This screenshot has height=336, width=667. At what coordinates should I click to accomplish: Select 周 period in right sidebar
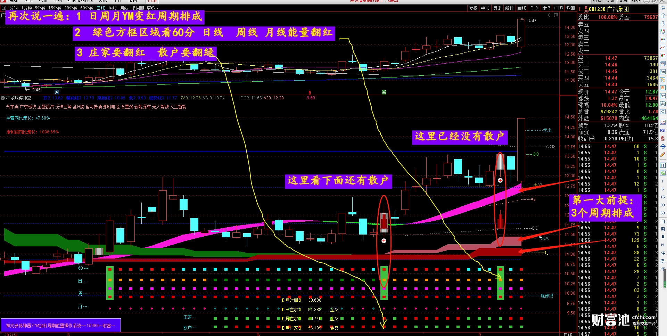coord(662,229)
